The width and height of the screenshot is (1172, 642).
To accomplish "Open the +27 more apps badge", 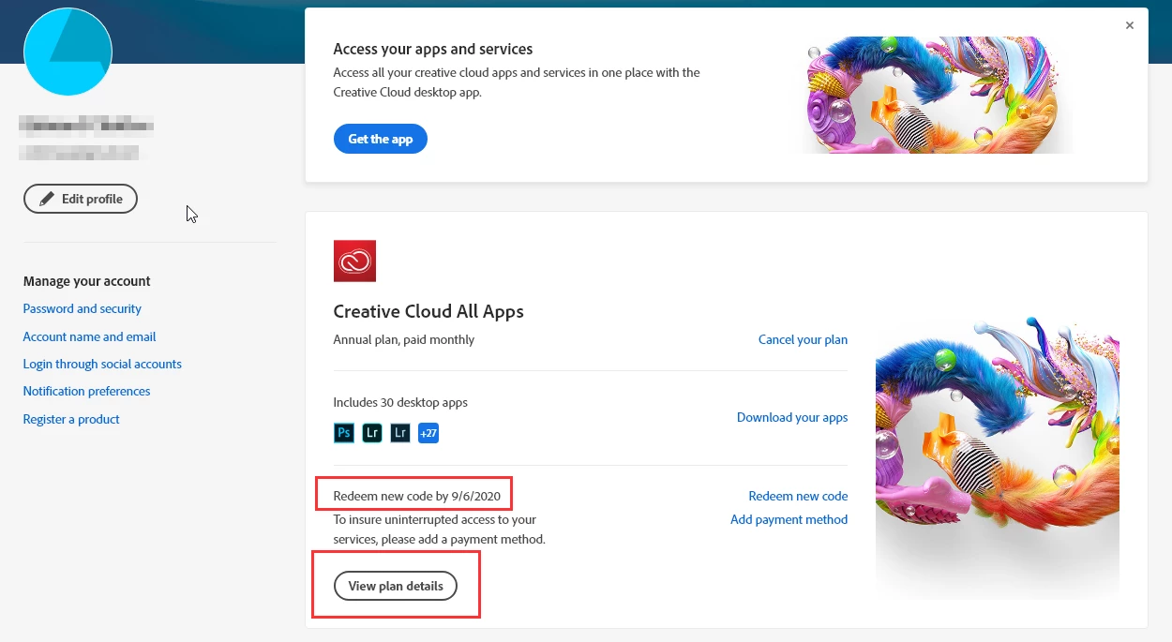I will point(428,433).
